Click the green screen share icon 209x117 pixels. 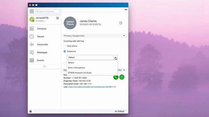pyautogui.click(x=122, y=77)
